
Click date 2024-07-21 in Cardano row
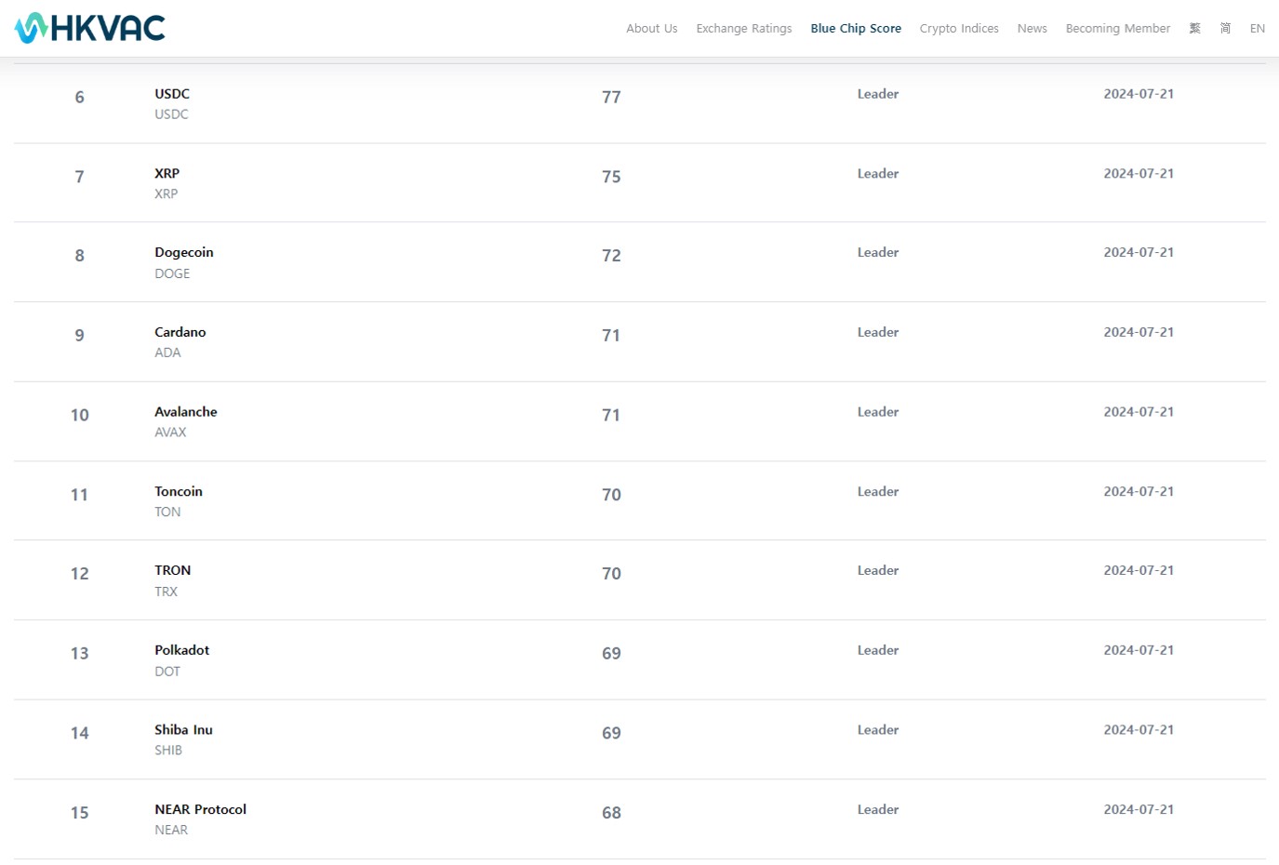tap(1139, 332)
